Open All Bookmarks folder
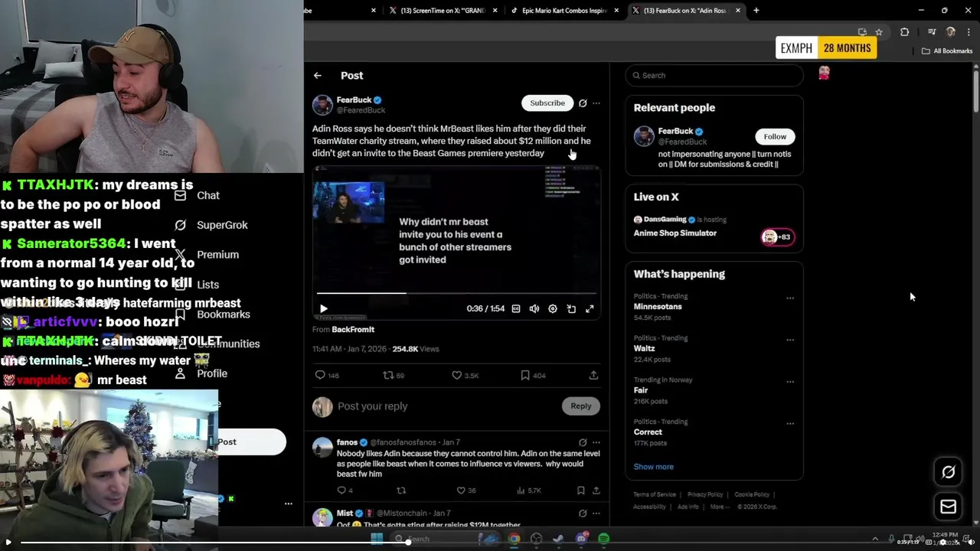 [947, 51]
